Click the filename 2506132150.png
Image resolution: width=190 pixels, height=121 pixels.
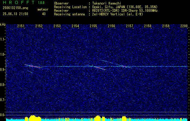pos(15,8)
